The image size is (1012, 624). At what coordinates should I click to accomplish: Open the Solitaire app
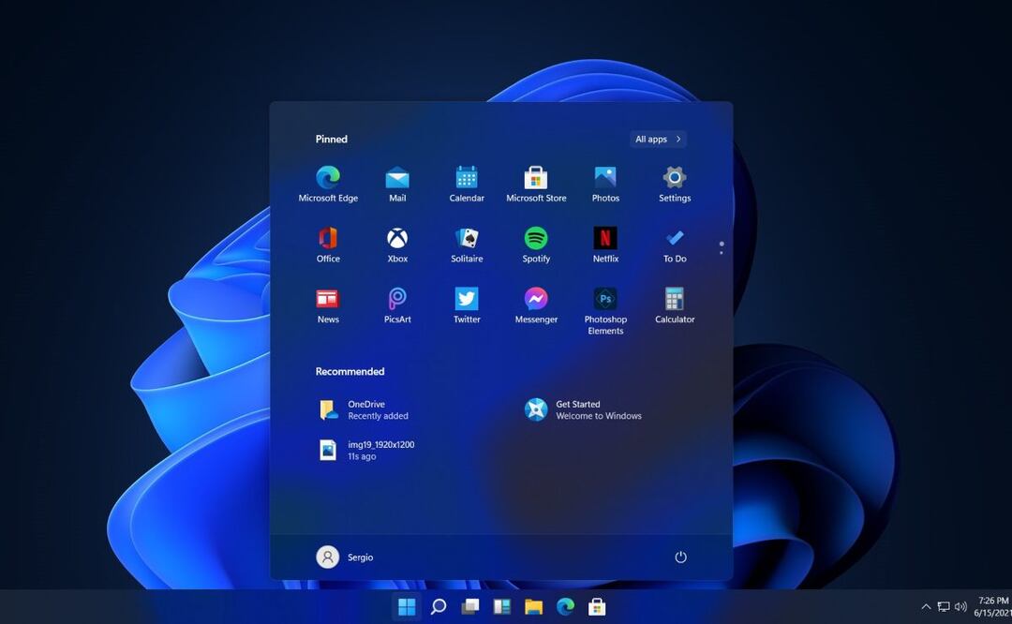[x=466, y=239]
